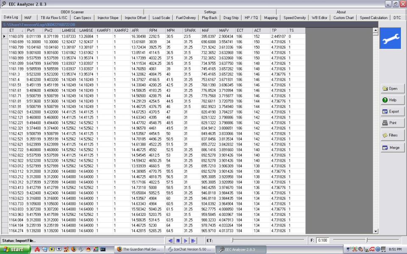
Task: Open the Injector Slope tab
Action: coord(108,18)
